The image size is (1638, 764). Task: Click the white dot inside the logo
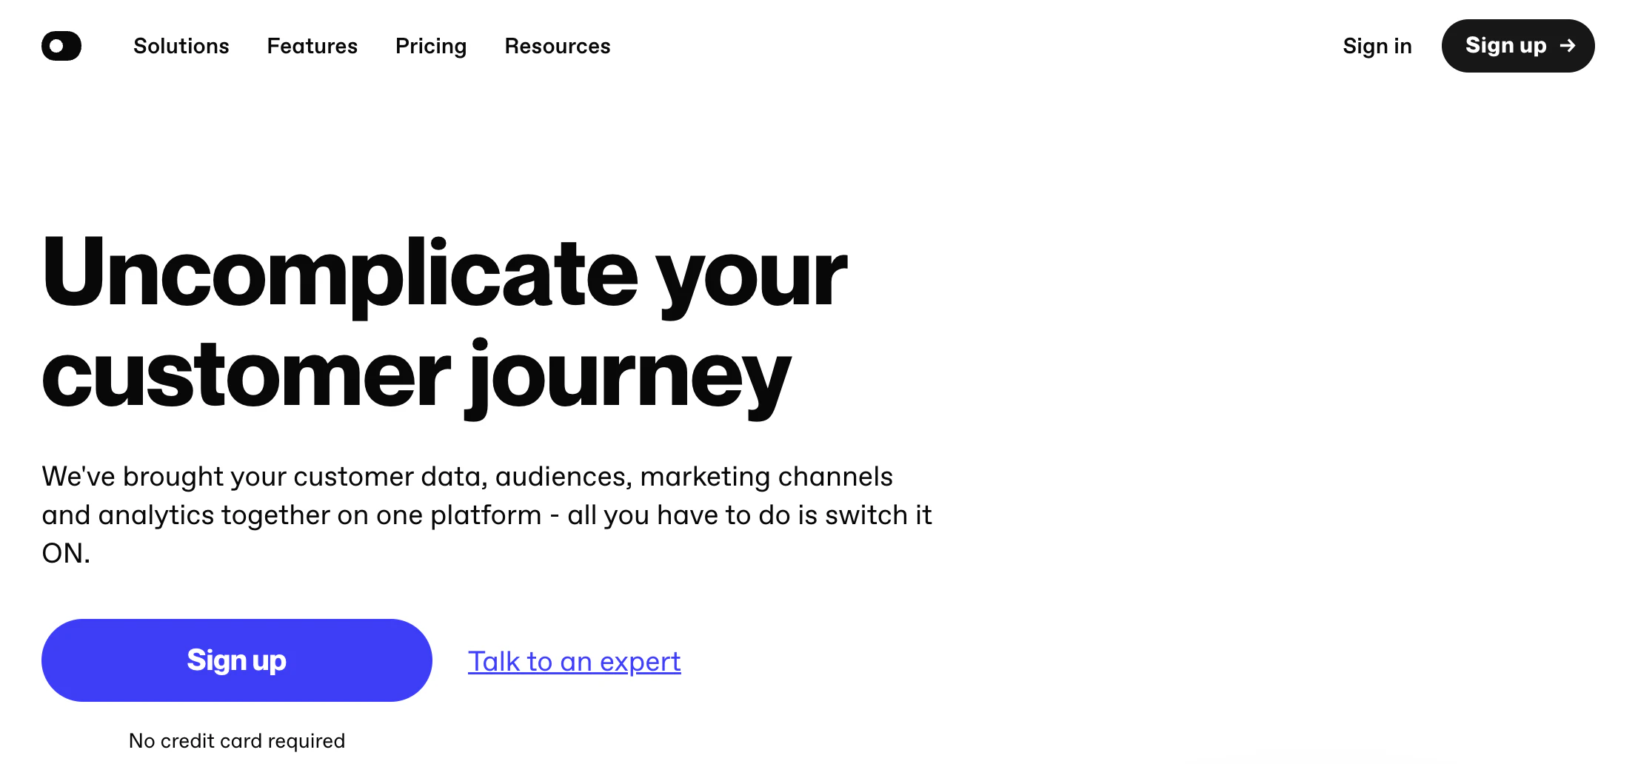(56, 46)
